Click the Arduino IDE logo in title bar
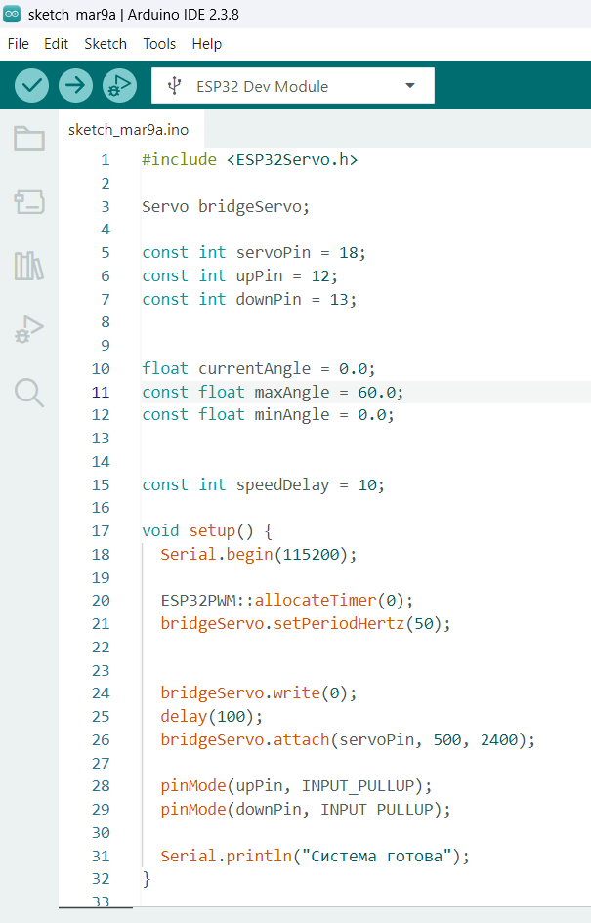 tap(12, 14)
